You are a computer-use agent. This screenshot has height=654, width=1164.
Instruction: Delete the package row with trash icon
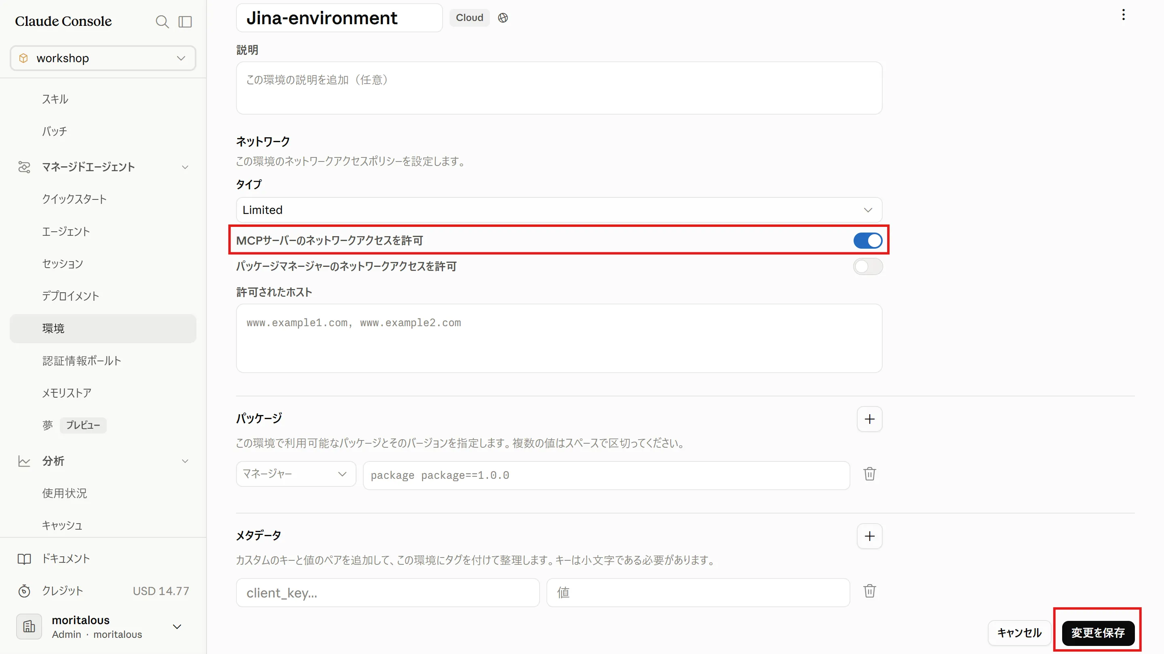click(x=869, y=474)
